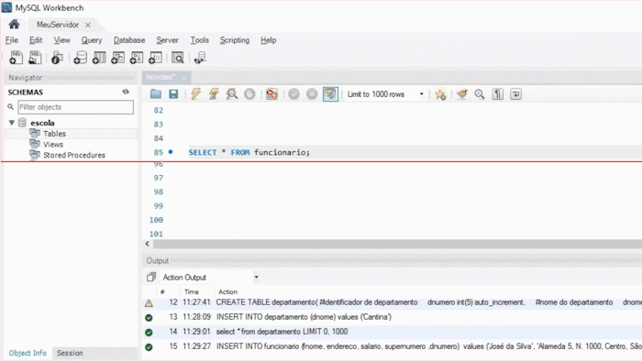
Task: Open the Server menu
Action: point(167,40)
